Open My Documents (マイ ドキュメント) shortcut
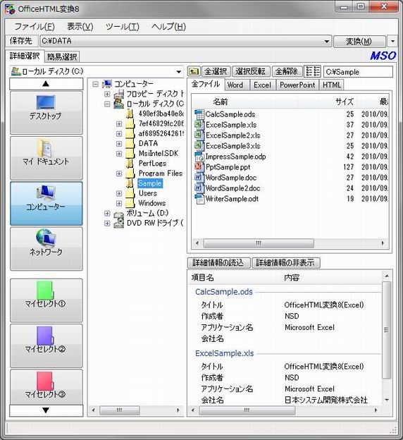Viewport: 403px width, 440px height. (46, 158)
